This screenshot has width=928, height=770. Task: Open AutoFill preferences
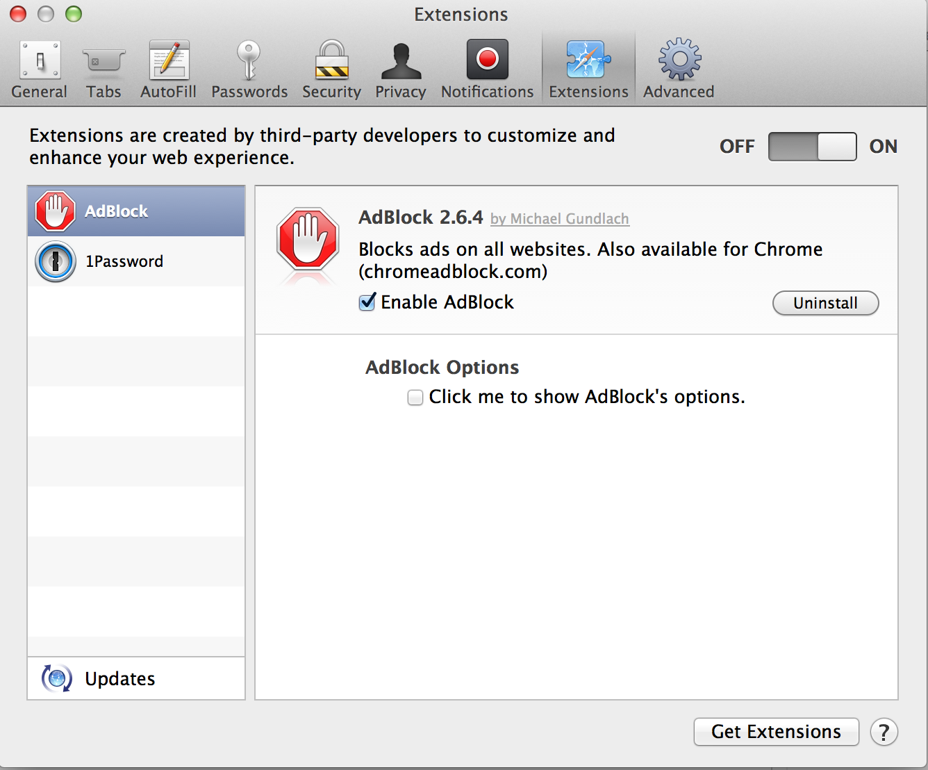tap(168, 69)
